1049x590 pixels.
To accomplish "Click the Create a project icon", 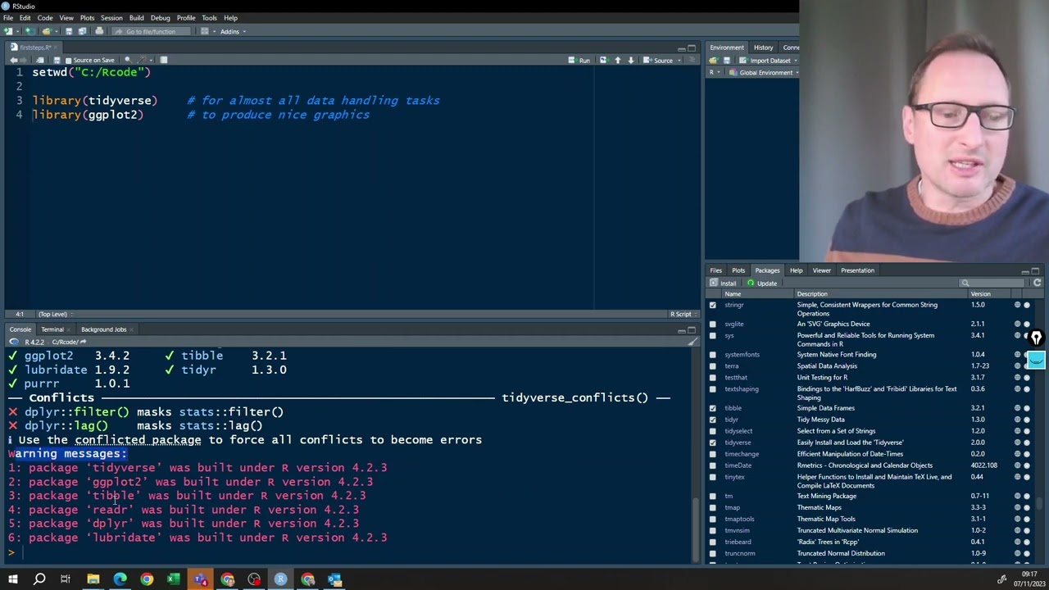I will (x=30, y=31).
